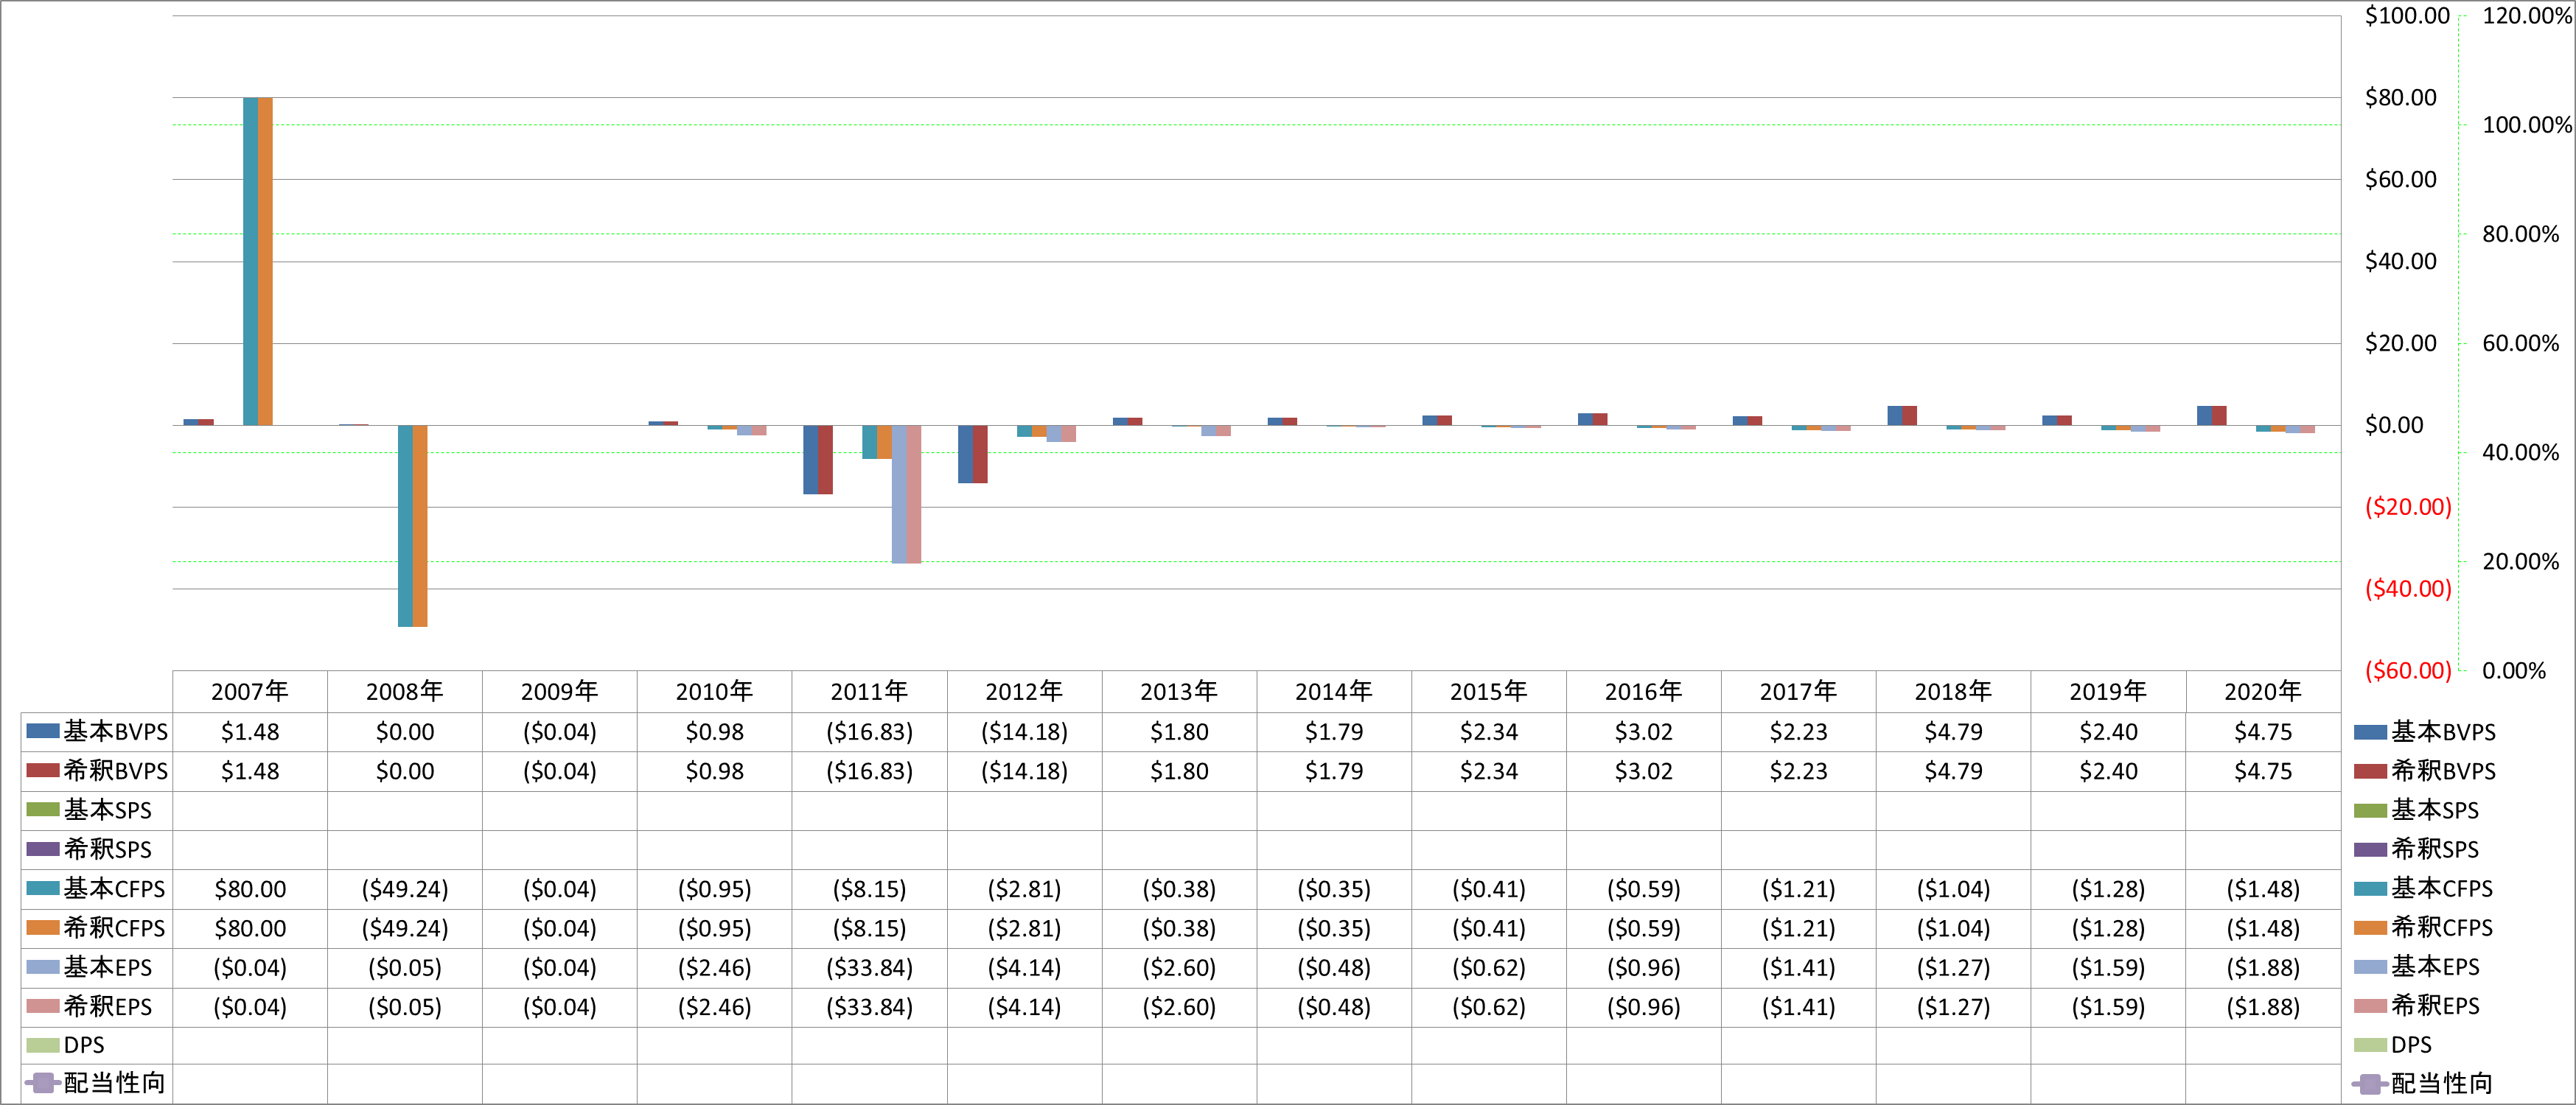Click the ($49.24) 基本CFPS cell for 2008年
The width and height of the screenshot is (2576, 1105).
[405, 889]
